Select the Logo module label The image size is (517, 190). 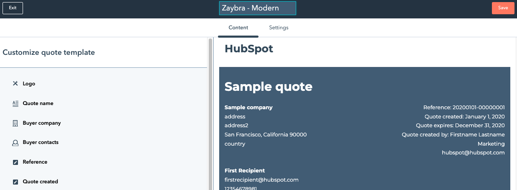[x=29, y=84]
